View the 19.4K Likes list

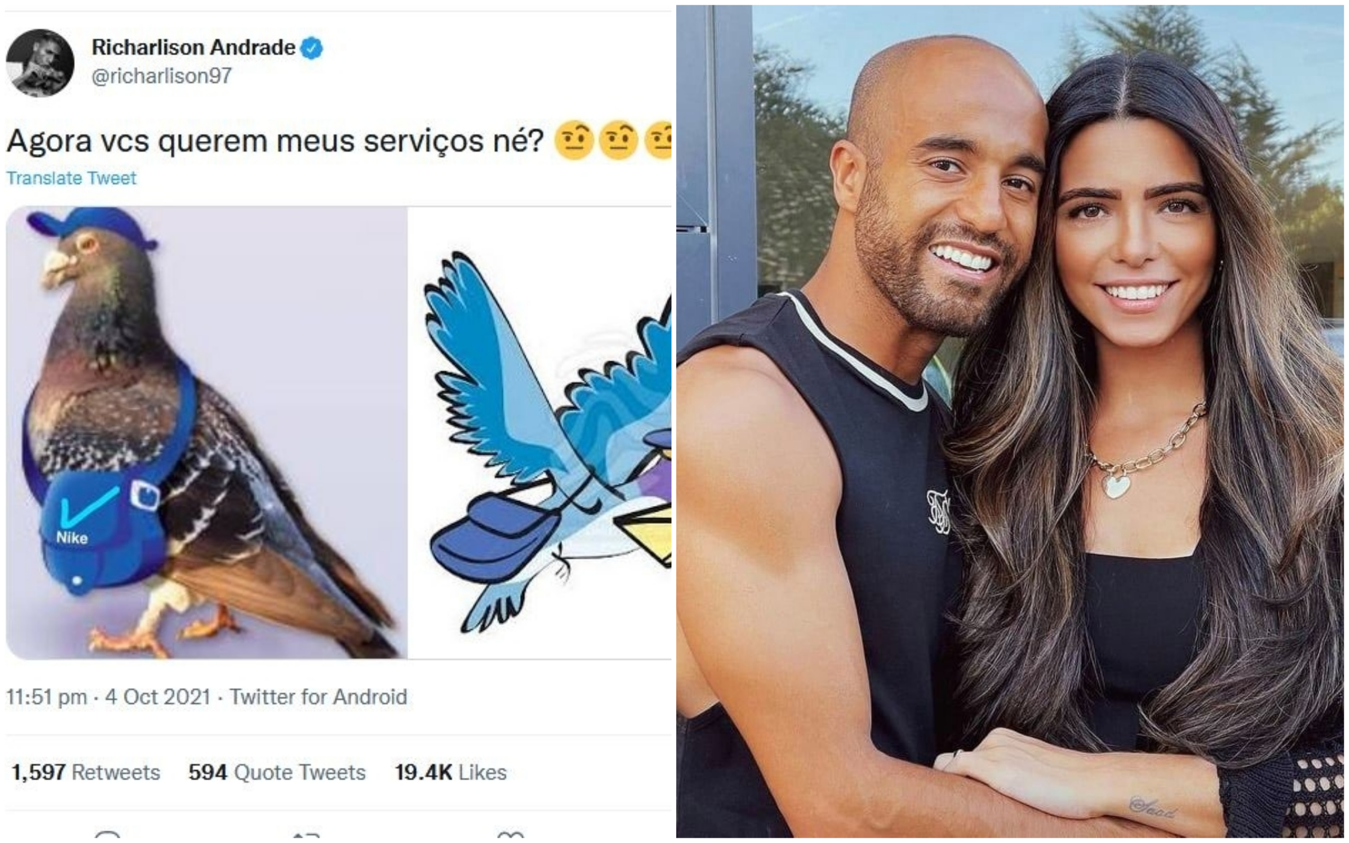(451, 772)
